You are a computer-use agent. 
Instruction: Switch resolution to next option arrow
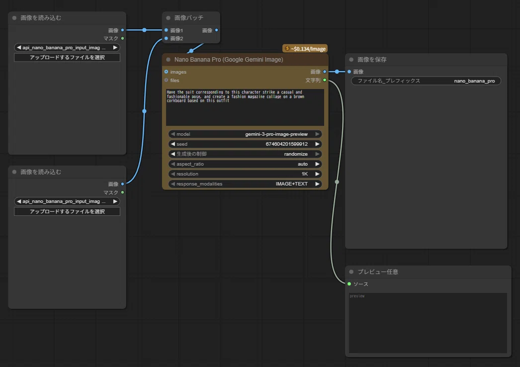pyautogui.click(x=317, y=174)
